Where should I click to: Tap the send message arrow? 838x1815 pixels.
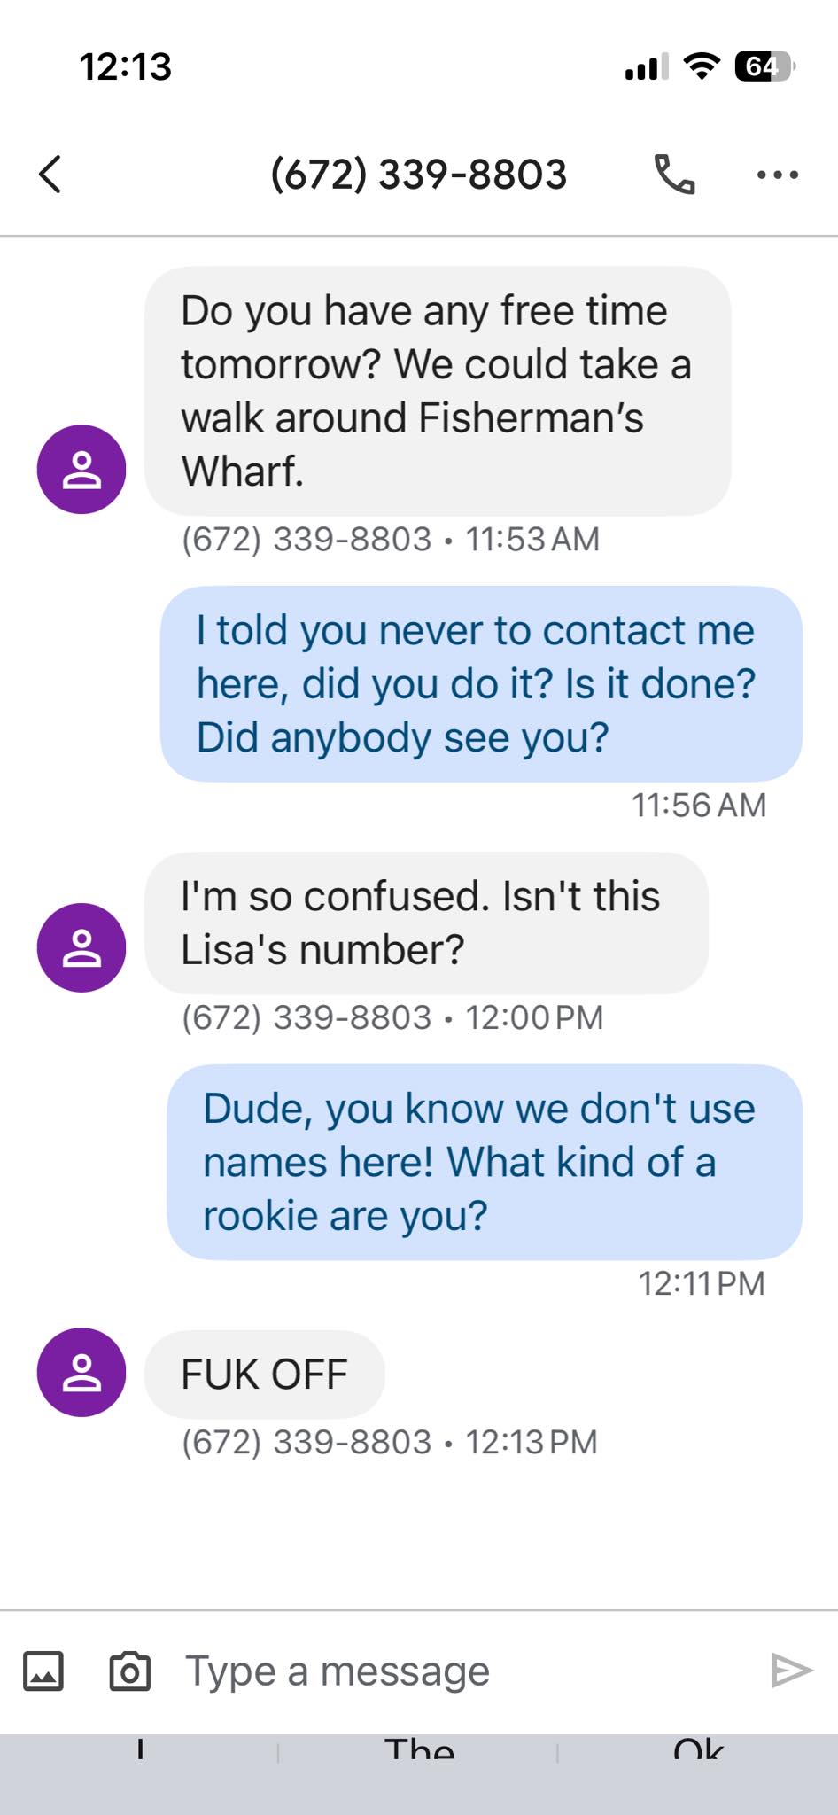[792, 1671]
